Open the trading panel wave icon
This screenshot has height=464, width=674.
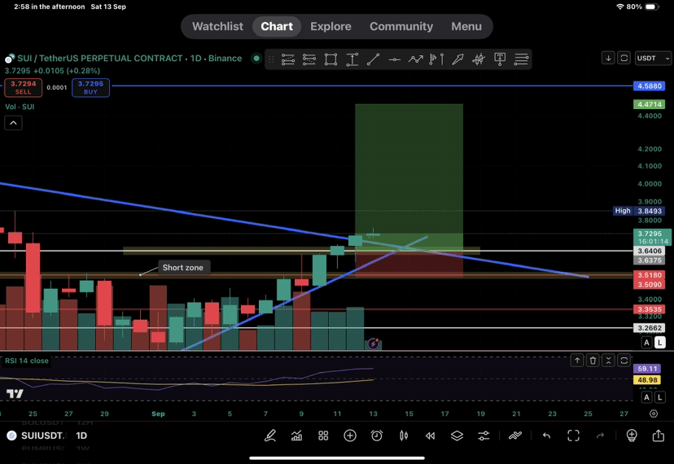[515, 436]
